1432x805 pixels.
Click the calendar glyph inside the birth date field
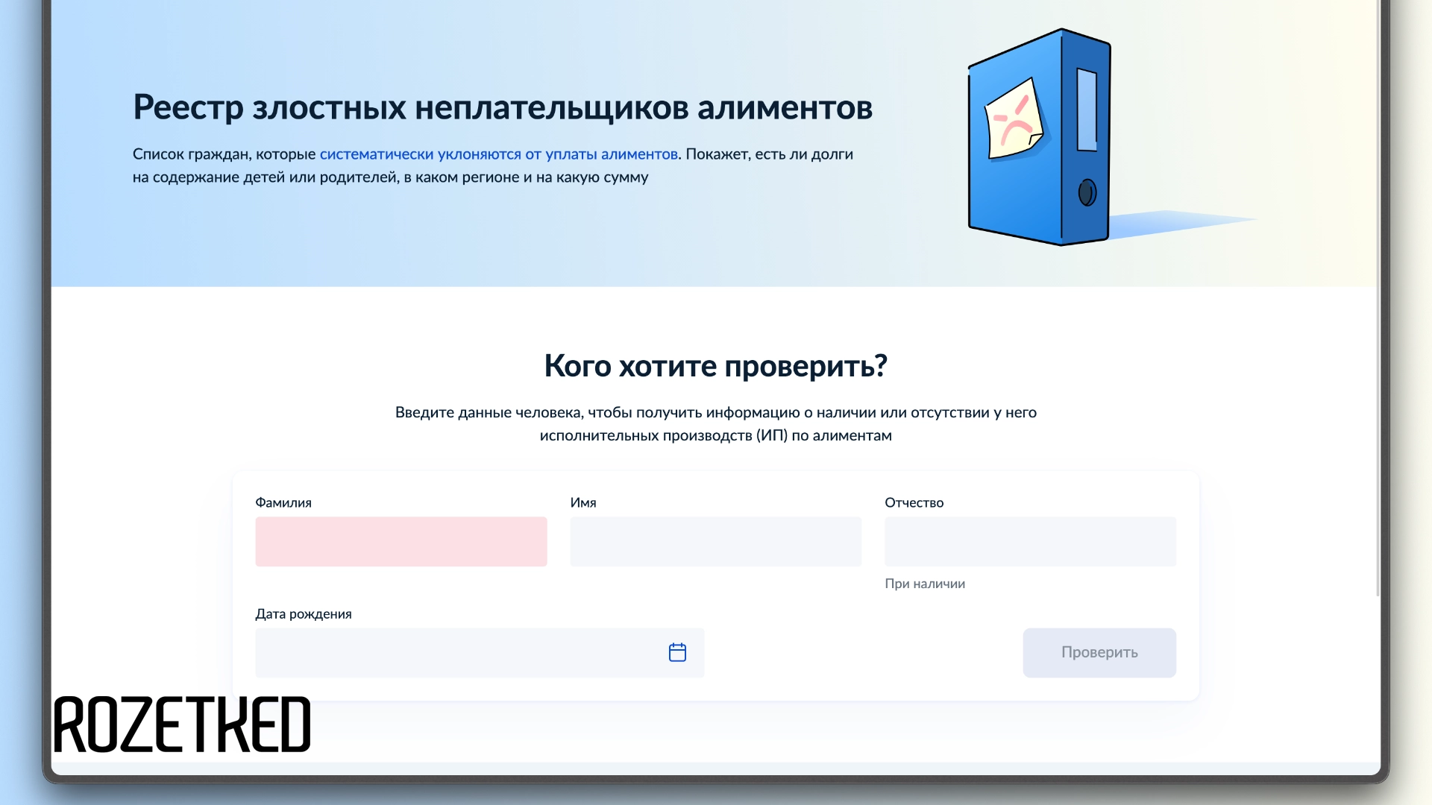pos(677,652)
